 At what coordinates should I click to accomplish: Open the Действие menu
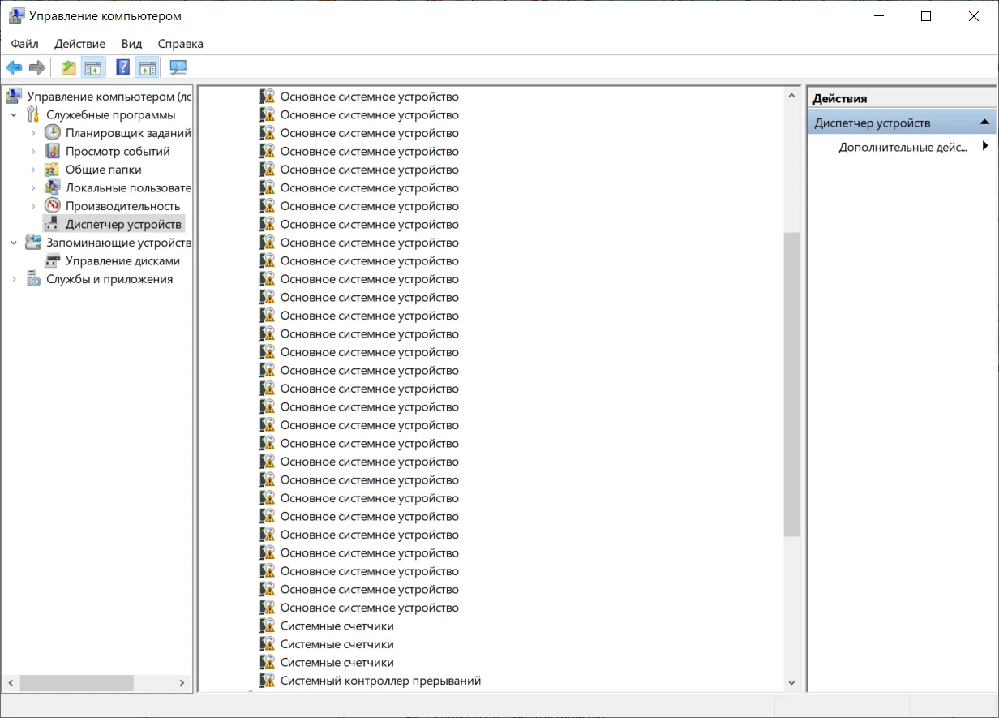click(x=79, y=44)
